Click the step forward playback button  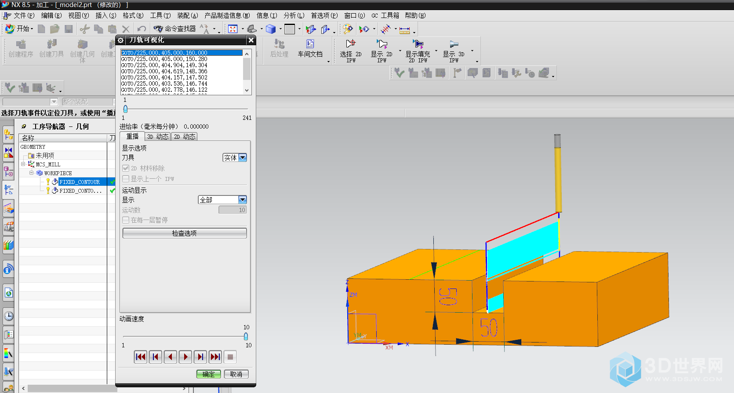200,357
